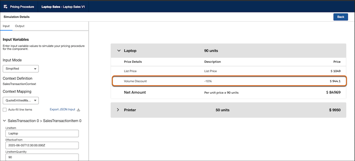Click the $ 944.1 price value
The height and width of the screenshot is (161, 355).
335,81
